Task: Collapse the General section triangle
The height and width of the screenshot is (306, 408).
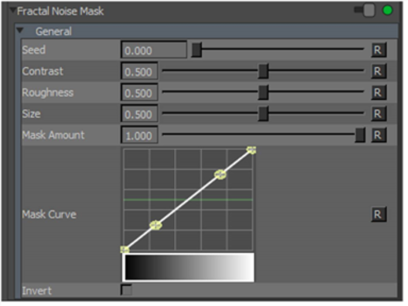Action: pyautogui.click(x=20, y=31)
